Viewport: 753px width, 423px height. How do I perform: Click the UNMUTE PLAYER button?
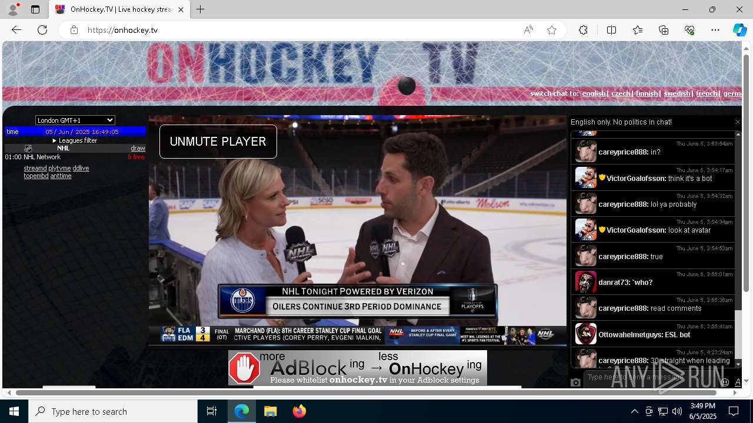(218, 142)
